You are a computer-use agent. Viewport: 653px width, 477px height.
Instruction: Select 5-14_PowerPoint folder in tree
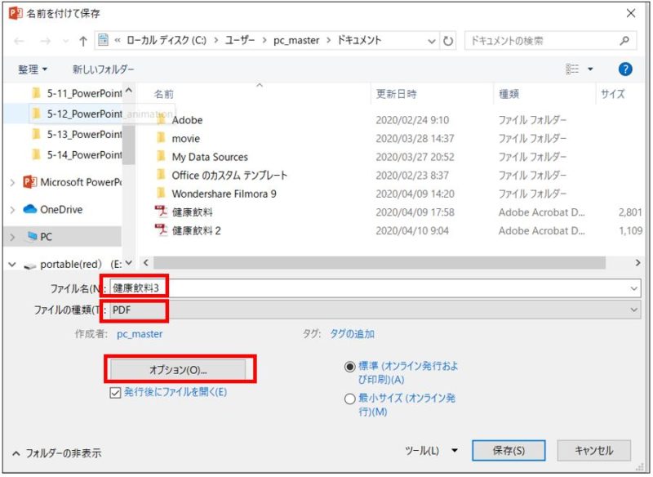pos(85,154)
